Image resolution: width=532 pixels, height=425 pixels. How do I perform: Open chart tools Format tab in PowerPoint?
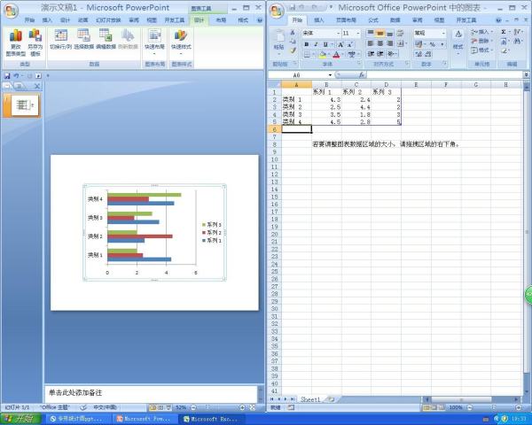[x=243, y=20]
